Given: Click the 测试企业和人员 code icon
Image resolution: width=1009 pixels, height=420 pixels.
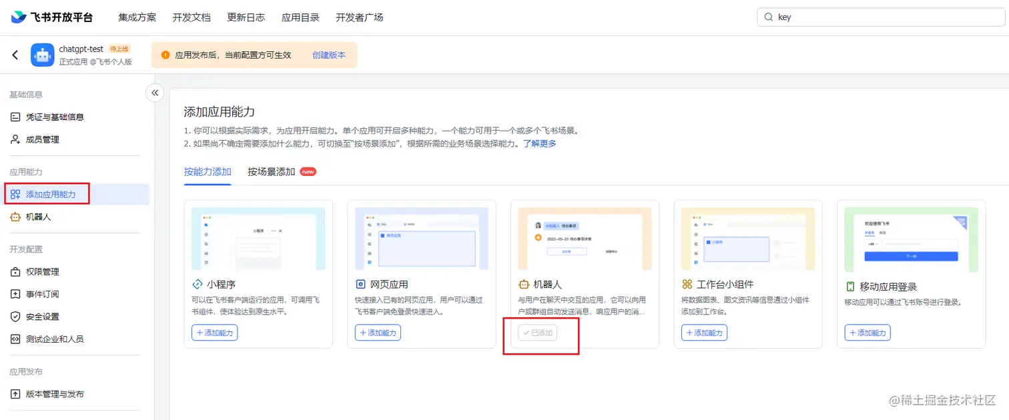Looking at the screenshot, I should pyautogui.click(x=15, y=339).
